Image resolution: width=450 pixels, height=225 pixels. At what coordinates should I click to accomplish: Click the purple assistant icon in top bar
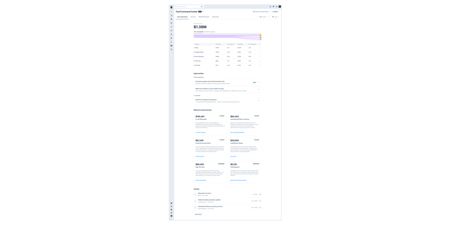(270, 7)
